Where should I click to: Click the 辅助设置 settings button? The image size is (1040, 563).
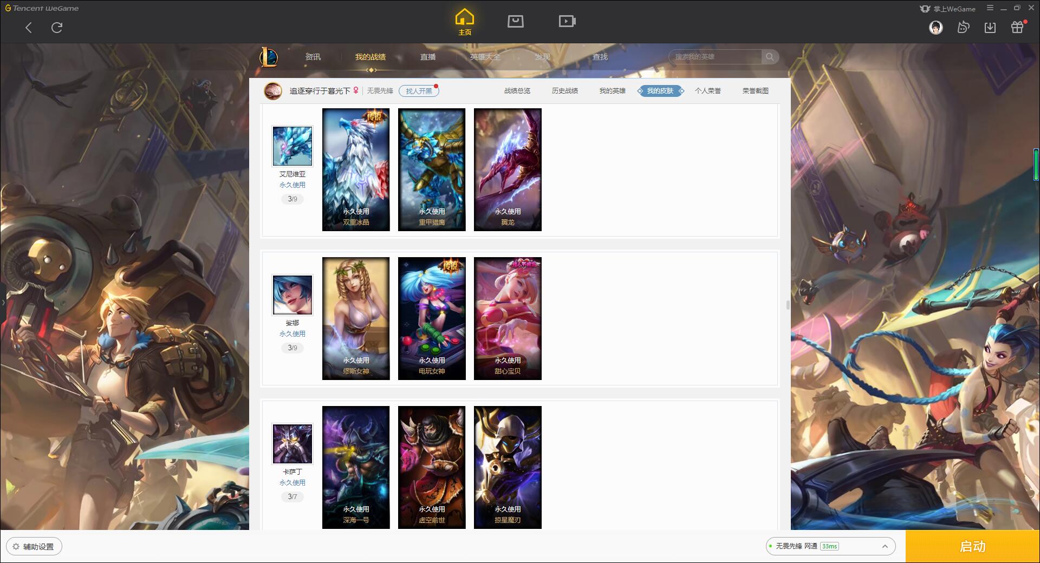click(x=34, y=547)
